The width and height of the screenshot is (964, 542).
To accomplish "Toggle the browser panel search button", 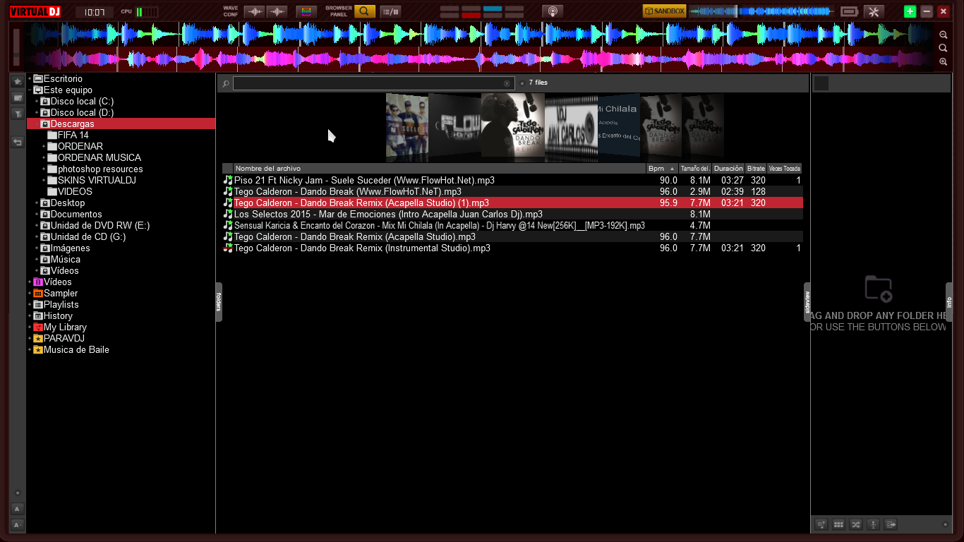I will click(x=365, y=11).
